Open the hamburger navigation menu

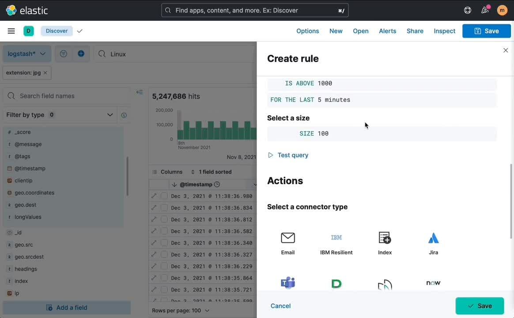(11, 31)
